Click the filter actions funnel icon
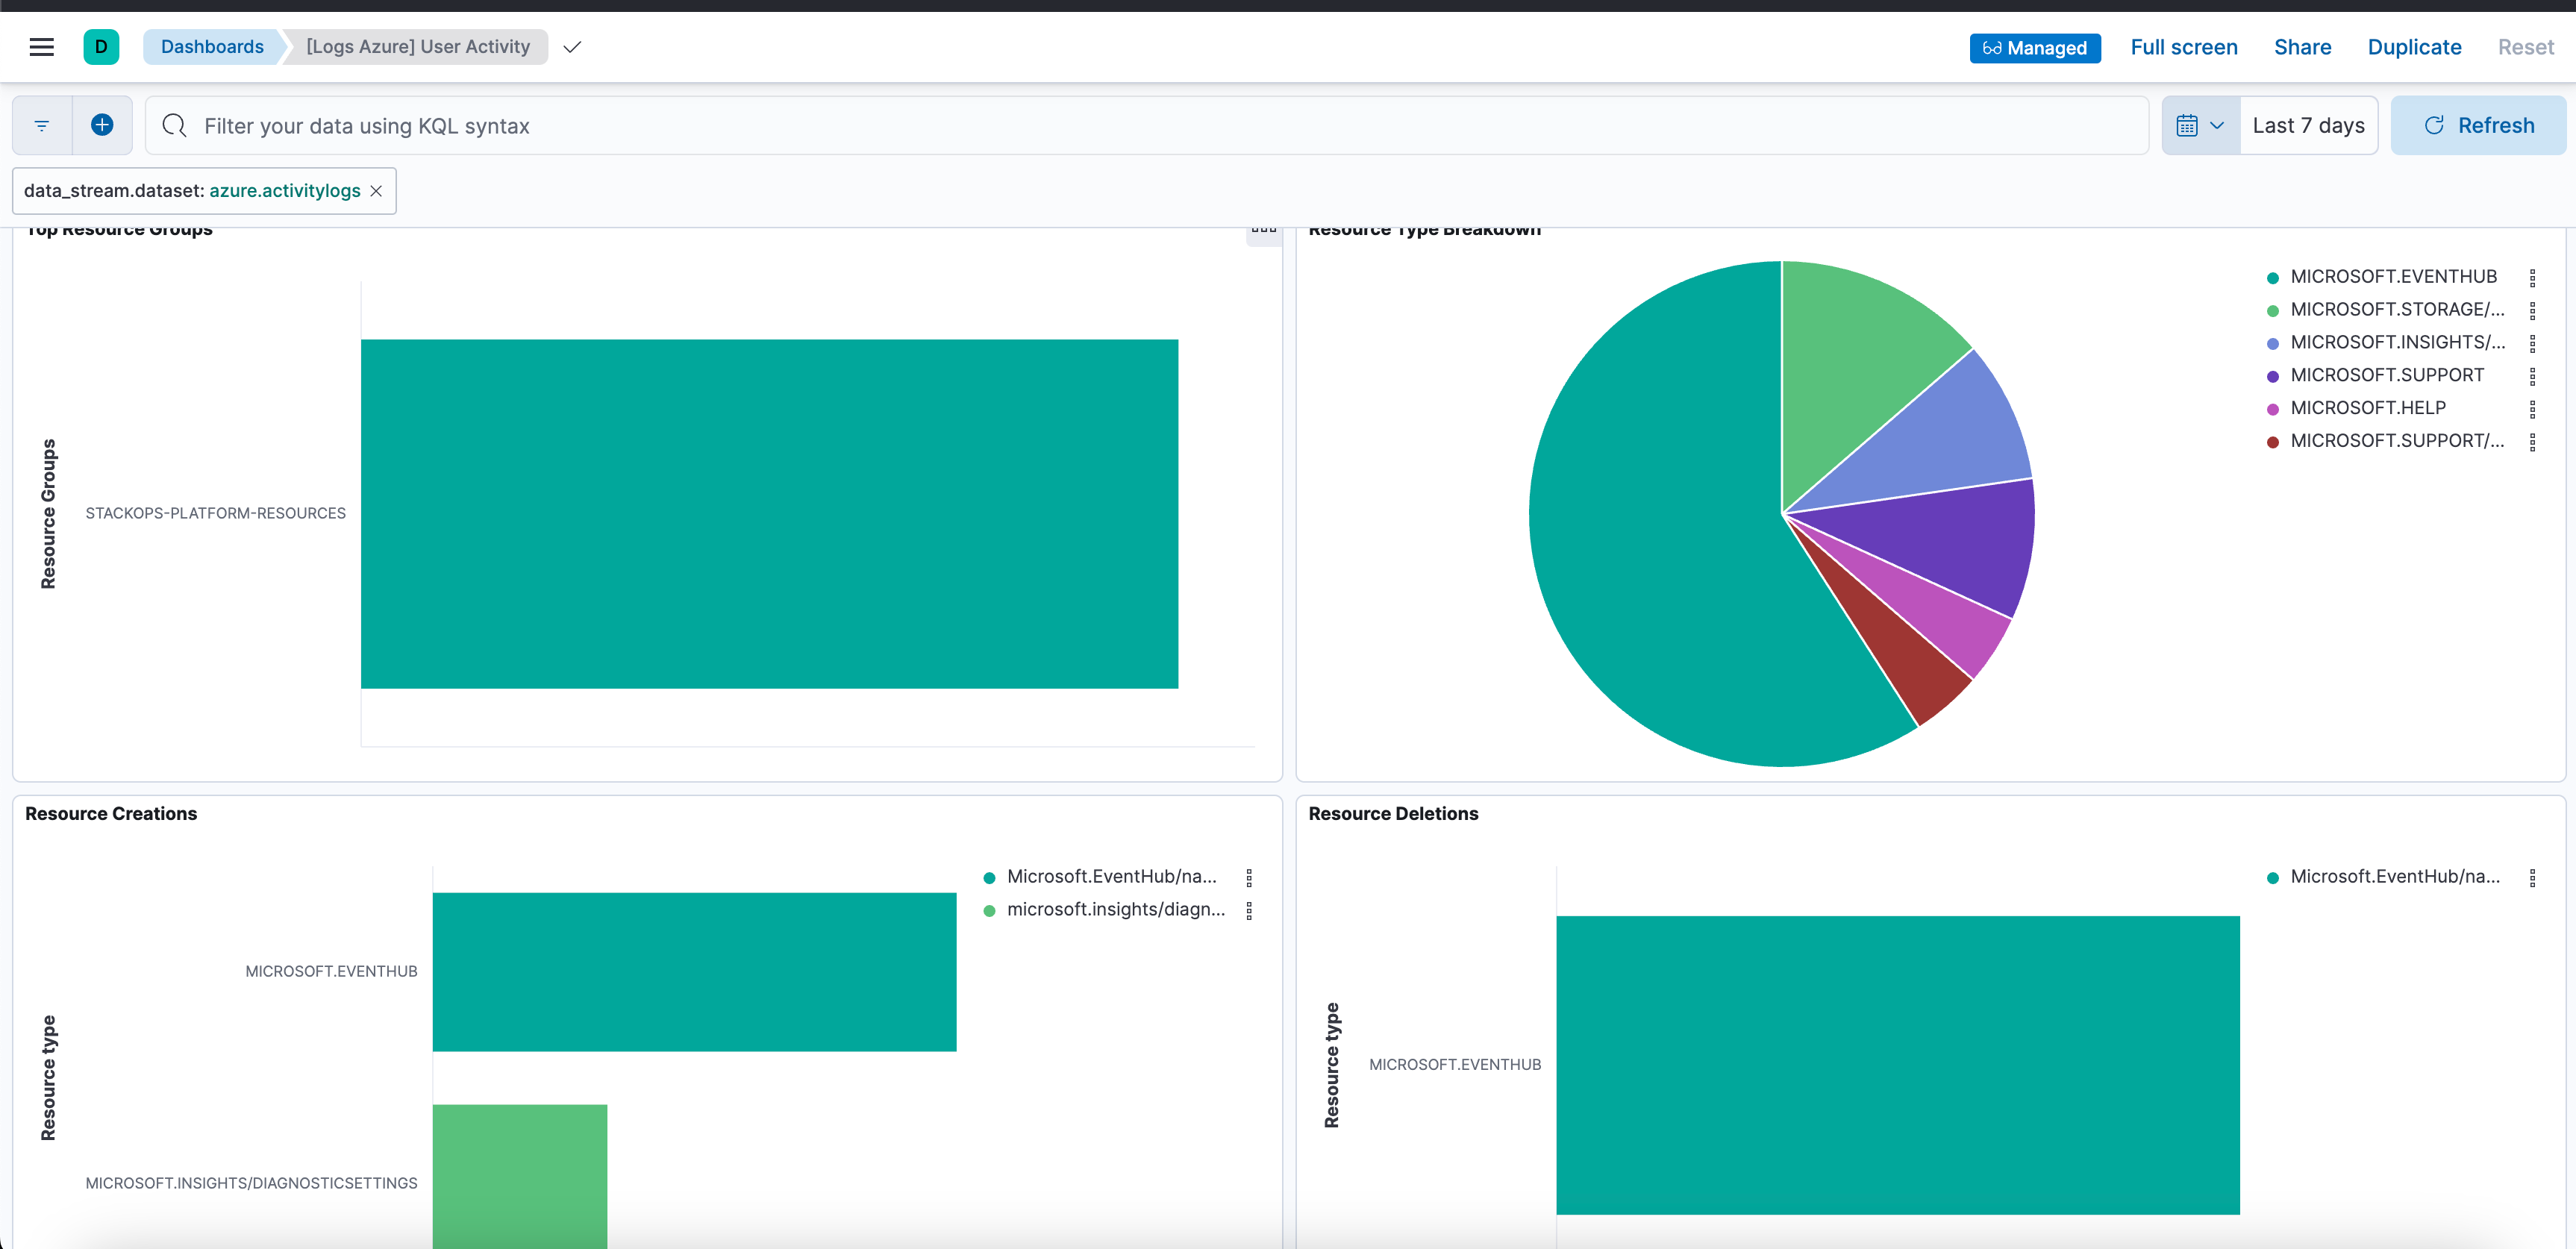Image resolution: width=2576 pixels, height=1249 pixels. 41,124
